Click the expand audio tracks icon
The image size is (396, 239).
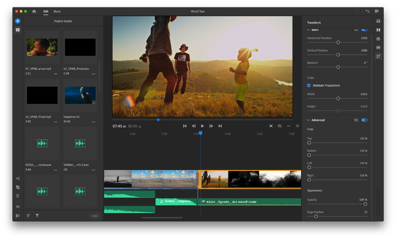pyautogui.click(x=18, y=207)
